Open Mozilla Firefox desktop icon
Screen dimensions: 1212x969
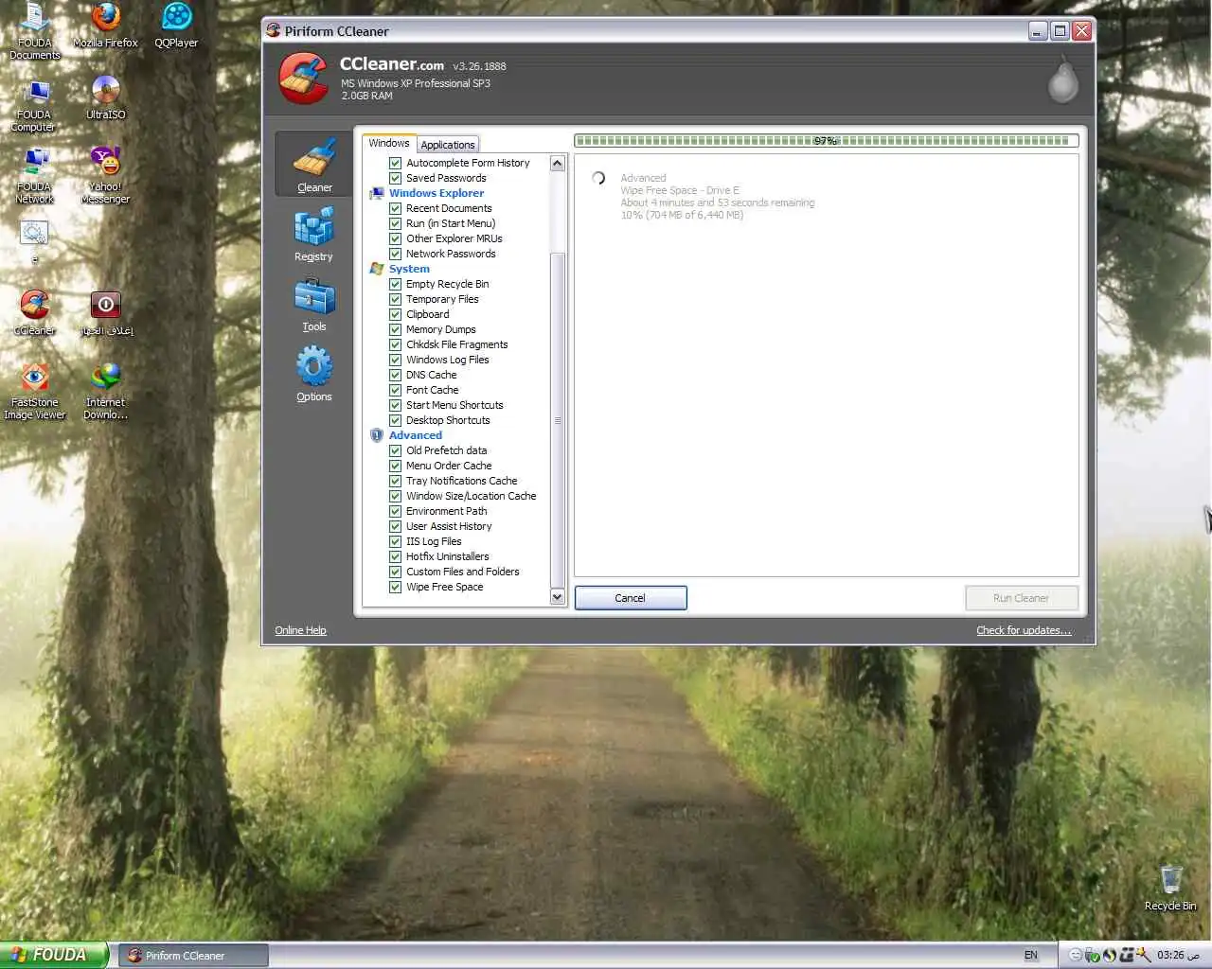point(105,26)
